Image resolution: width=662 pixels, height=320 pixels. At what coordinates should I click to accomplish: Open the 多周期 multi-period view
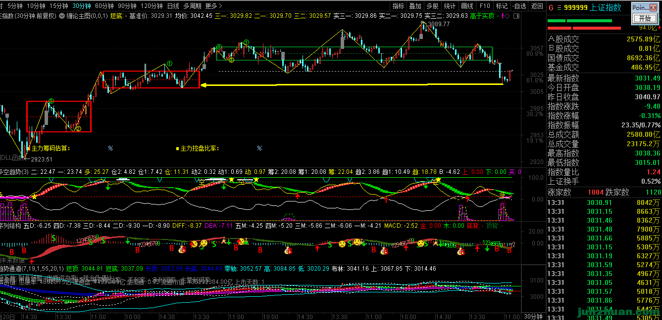pos(192,6)
